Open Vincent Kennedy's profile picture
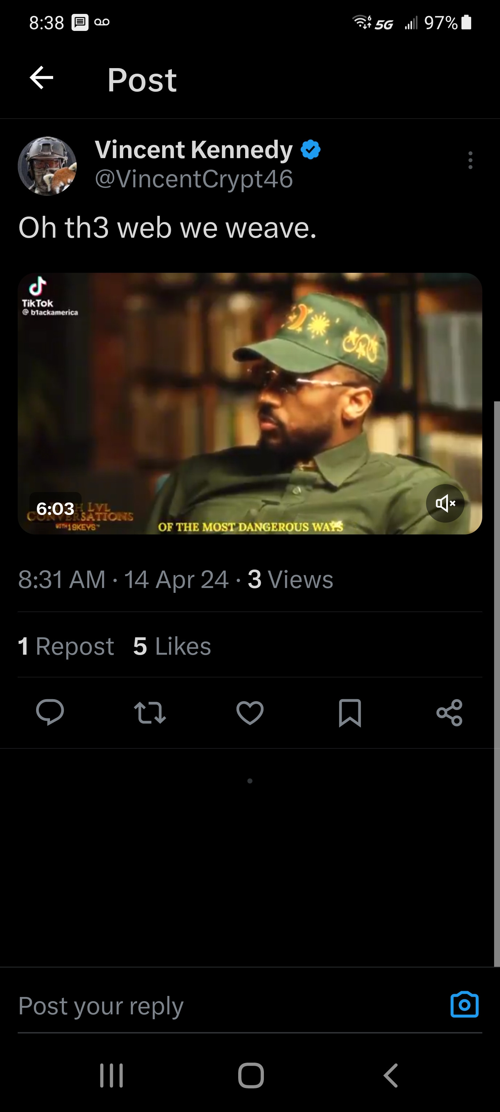Image resolution: width=500 pixels, height=1112 pixels. point(47,166)
